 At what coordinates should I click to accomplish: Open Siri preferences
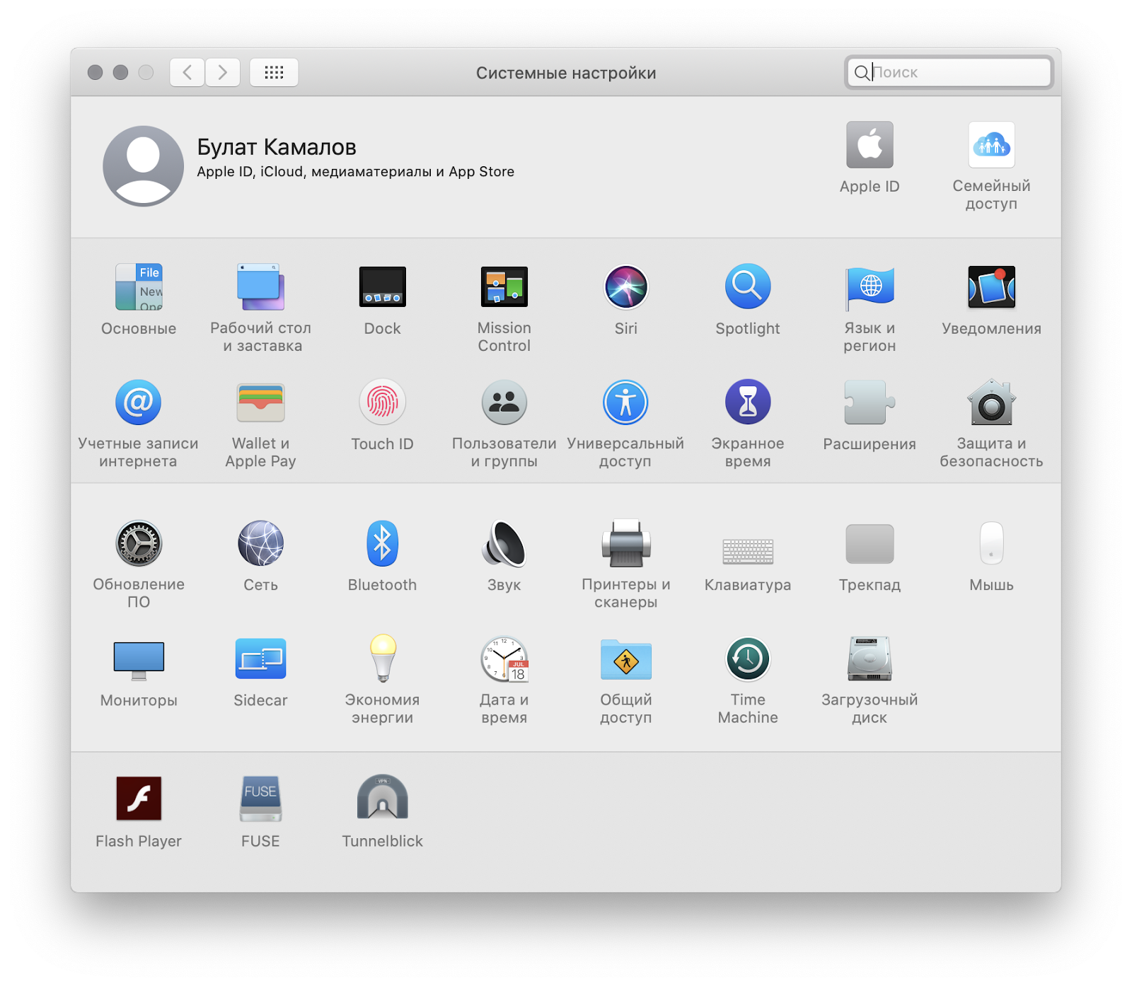[x=625, y=287]
